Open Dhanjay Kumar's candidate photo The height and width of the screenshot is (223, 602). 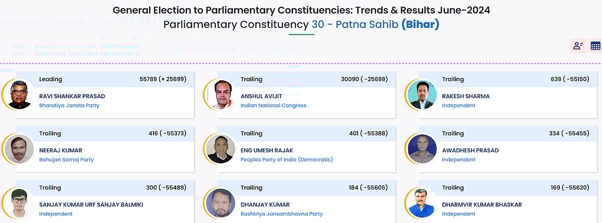[x=220, y=203]
